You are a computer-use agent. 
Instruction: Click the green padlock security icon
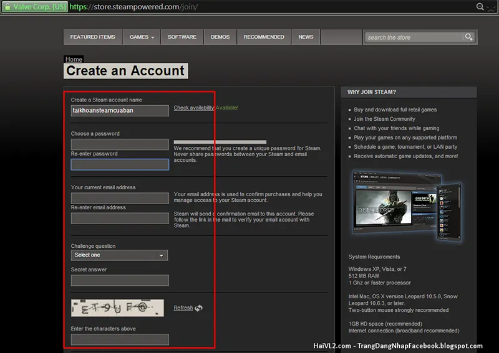pyautogui.click(x=7, y=7)
